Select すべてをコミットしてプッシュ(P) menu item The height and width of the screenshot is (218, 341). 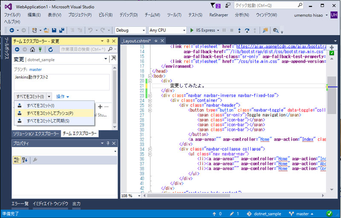coord(55,113)
